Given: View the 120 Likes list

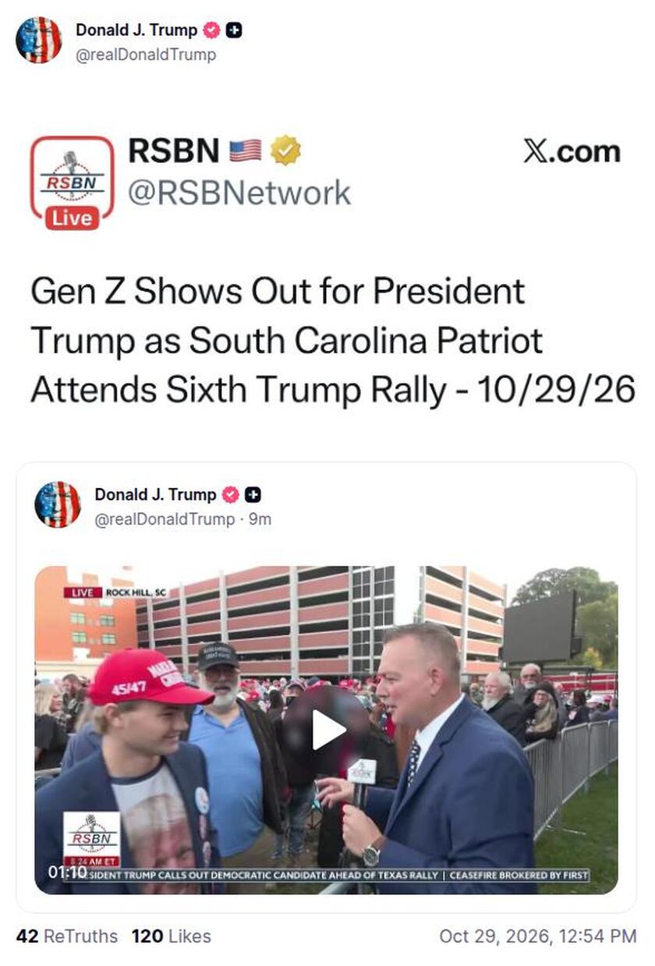Looking at the screenshot, I should click(x=172, y=936).
